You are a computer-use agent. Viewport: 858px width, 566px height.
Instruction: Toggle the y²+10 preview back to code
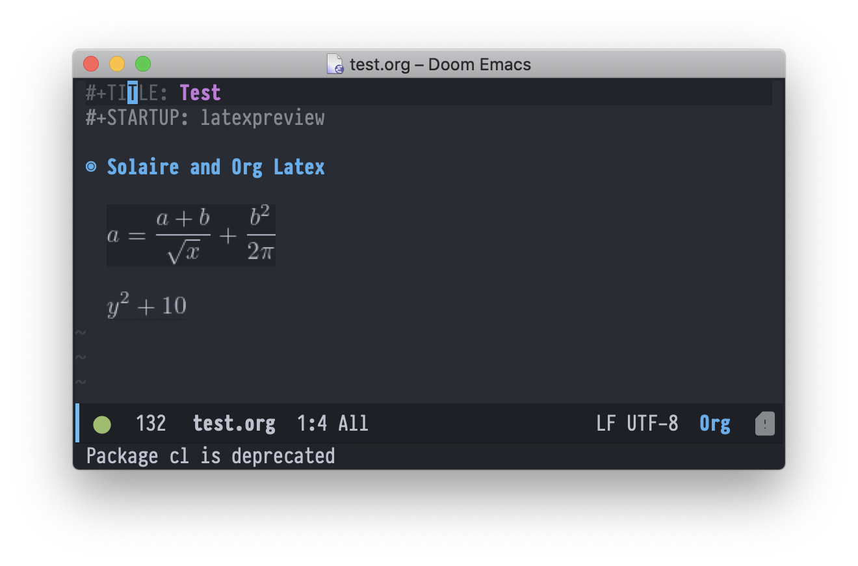[x=146, y=304]
